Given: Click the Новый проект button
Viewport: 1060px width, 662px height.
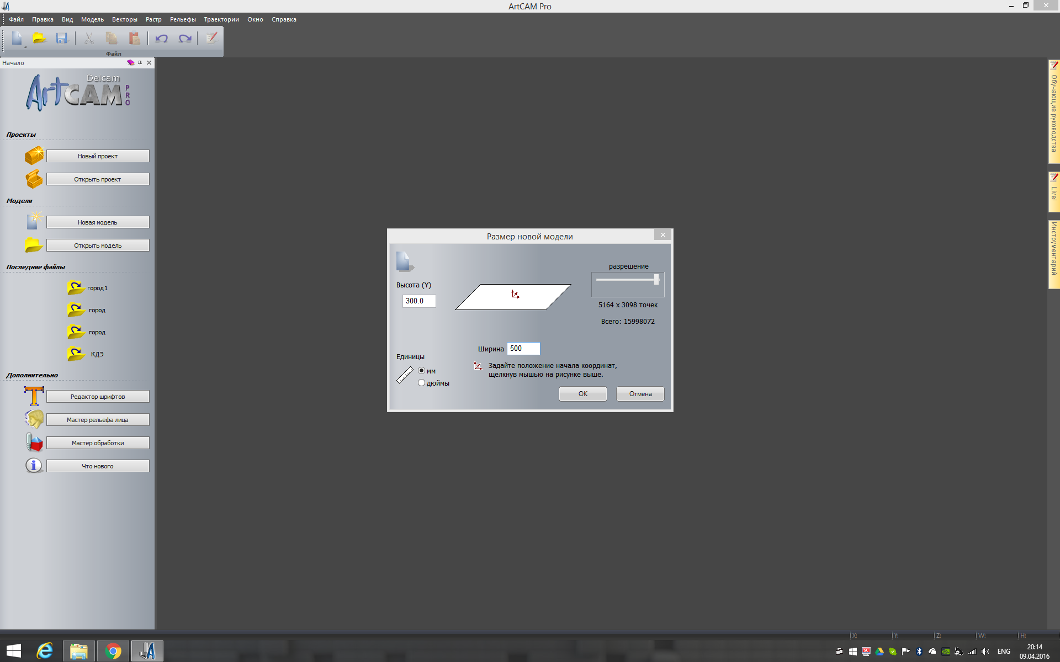Looking at the screenshot, I should (98, 156).
